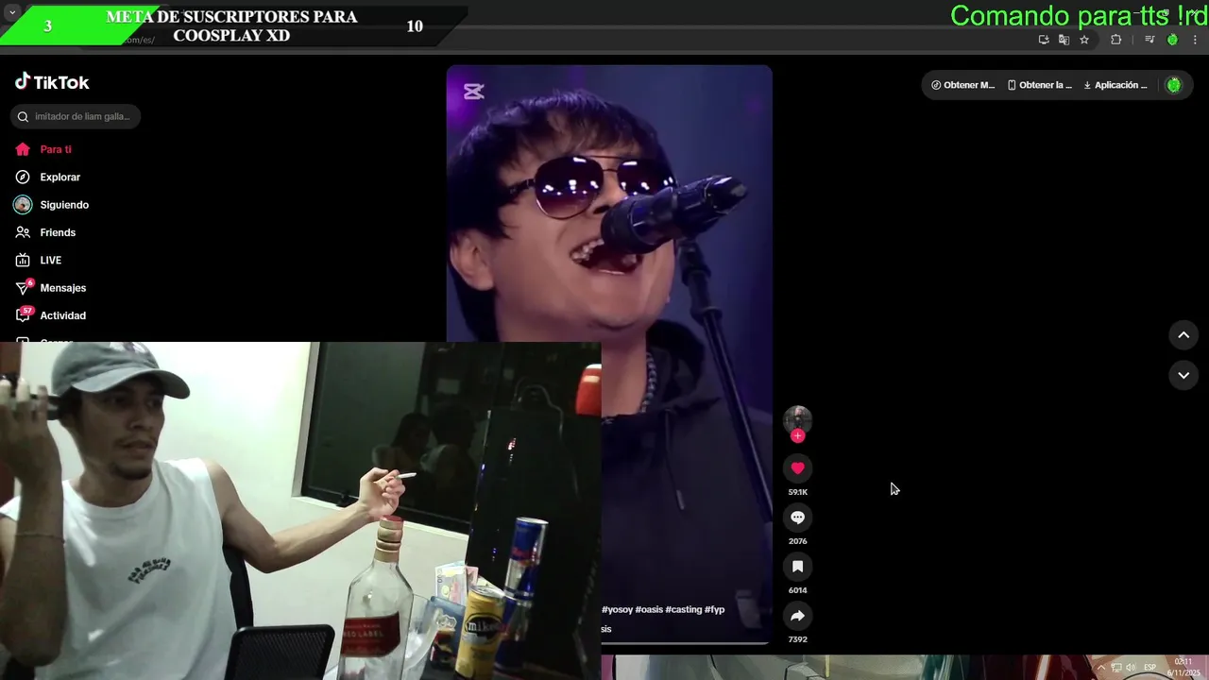This screenshot has width=1209, height=680.
Task: Bookmark page with the star icon
Action: click(x=1084, y=40)
